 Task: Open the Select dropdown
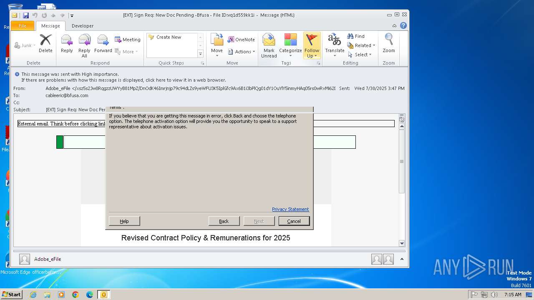pyautogui.click(x=359, y=55)
